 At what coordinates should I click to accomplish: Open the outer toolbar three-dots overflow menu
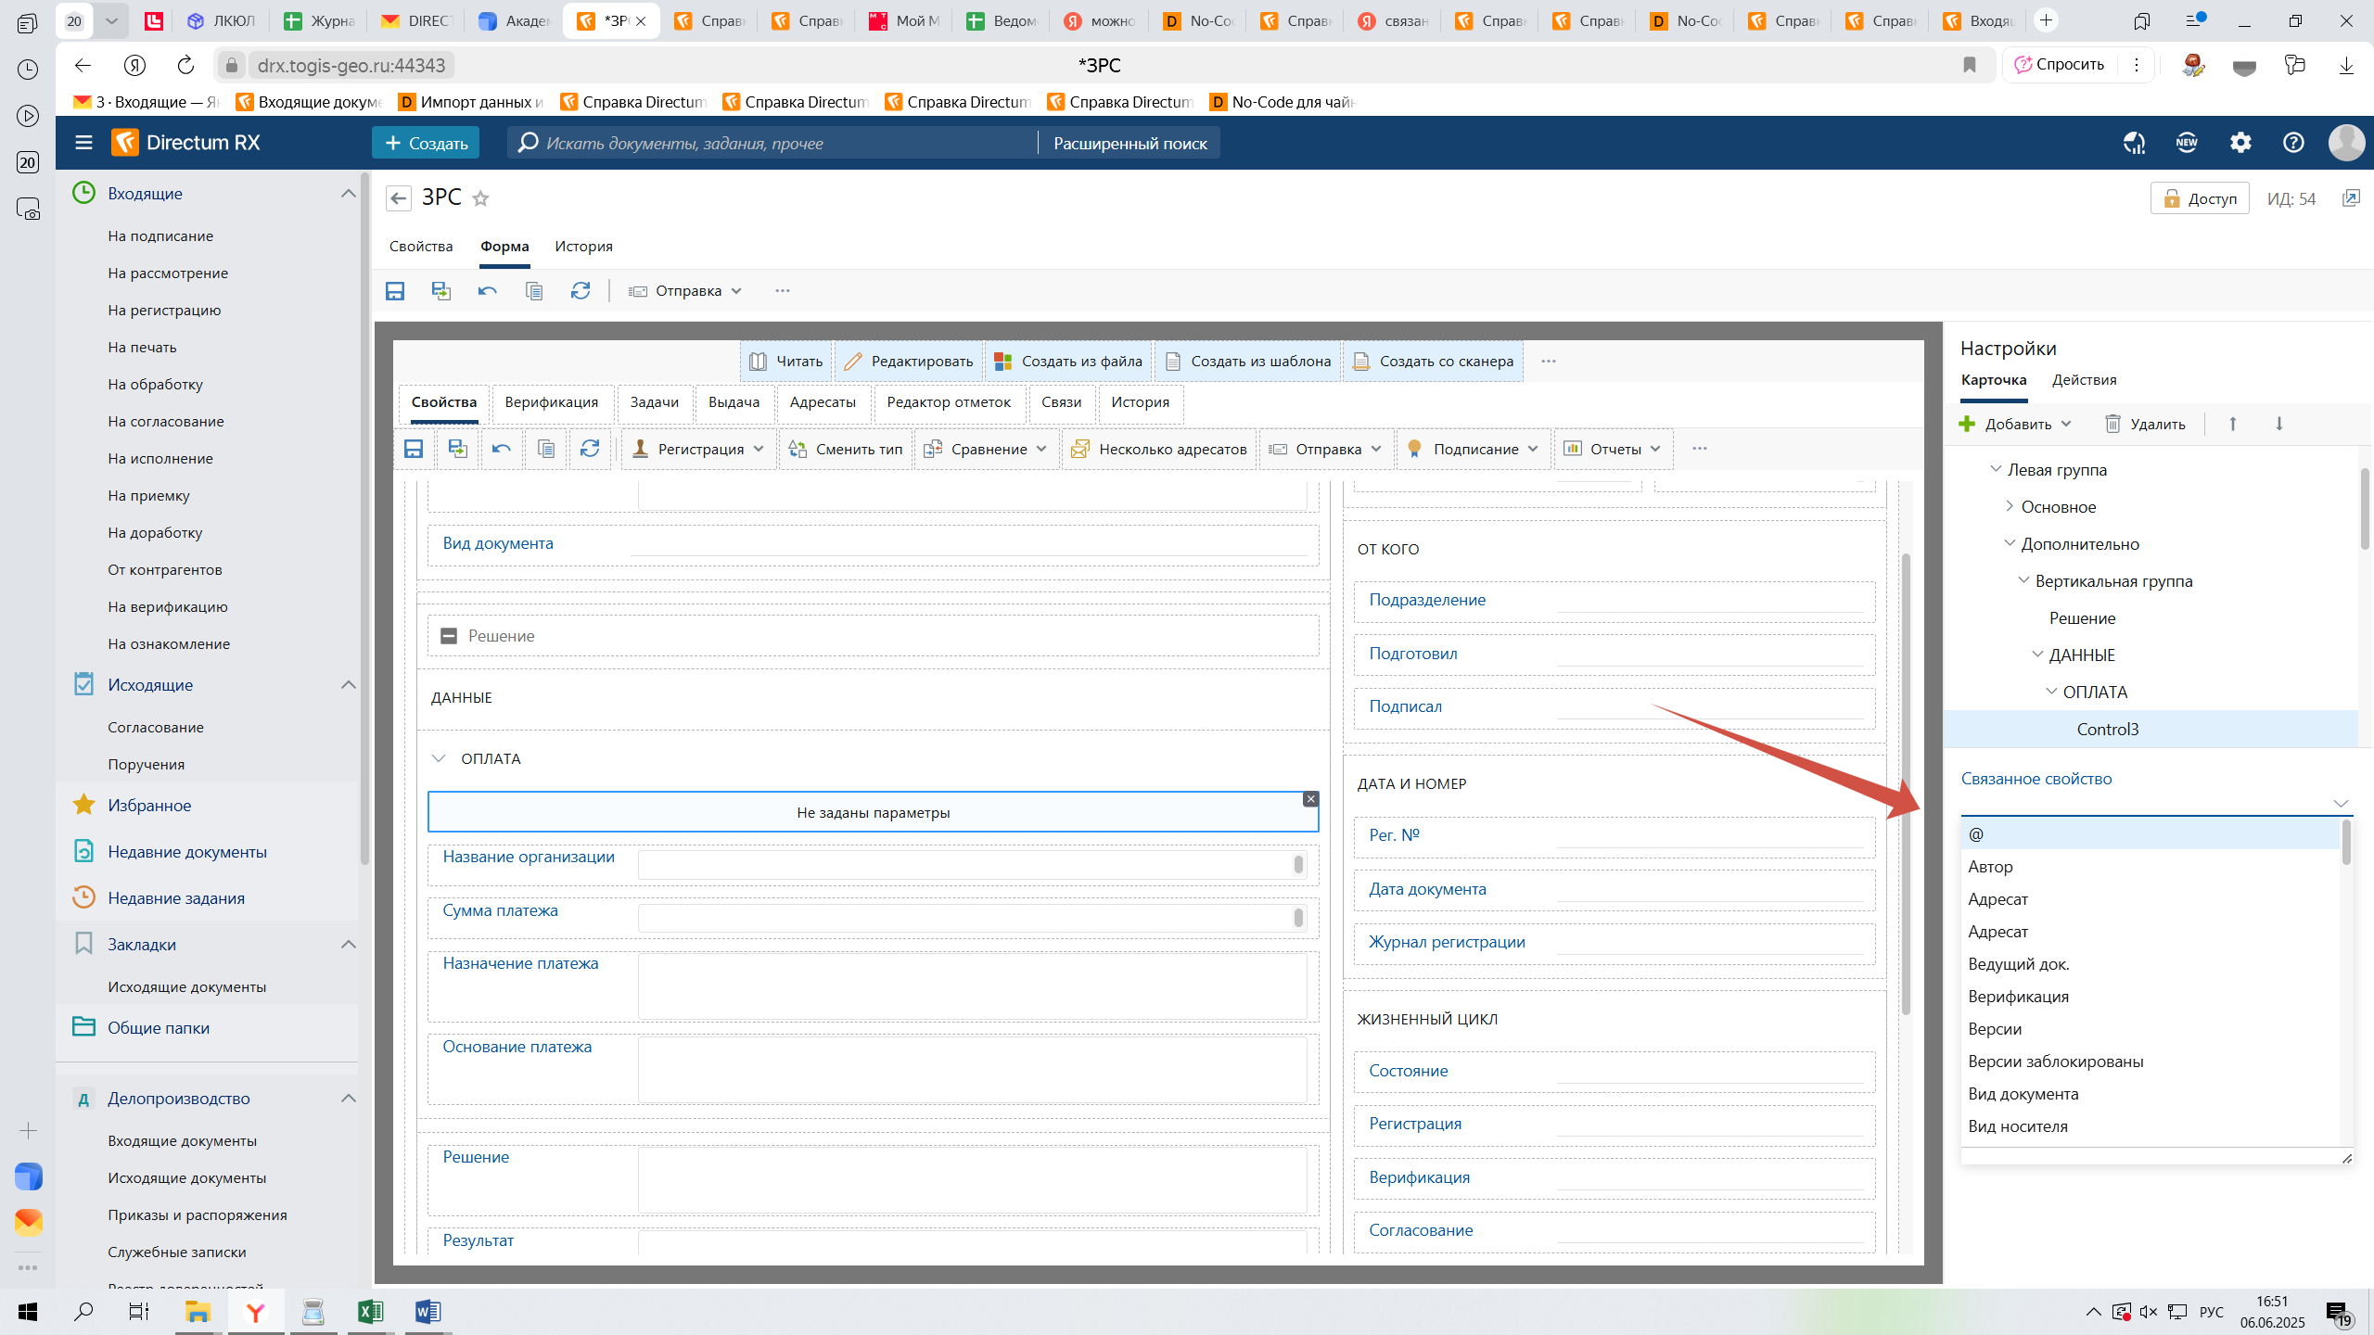click(x=783, y=291)
